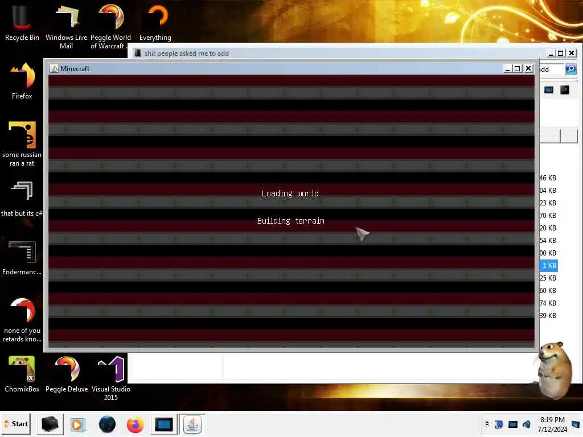Viewport: 583px width, 437px height.
Task: Select the 'none of you' desktop shortcut
Action: 22,320
